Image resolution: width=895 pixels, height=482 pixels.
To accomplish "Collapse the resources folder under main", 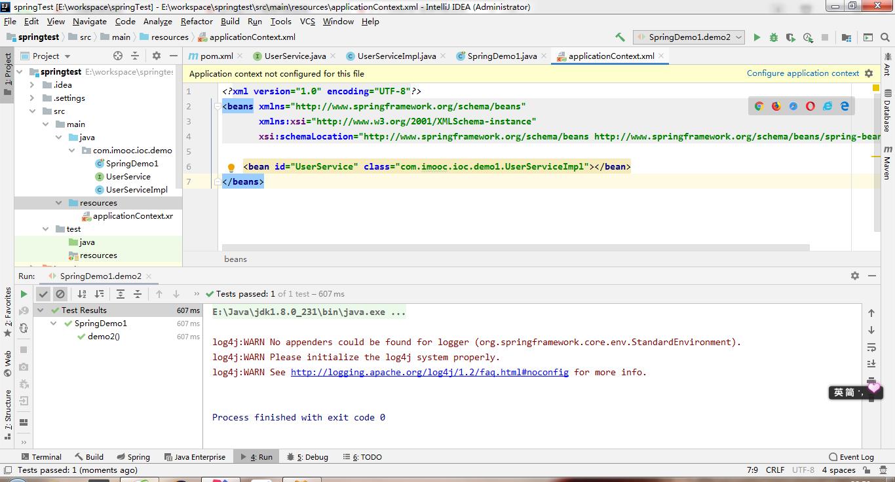I will point(58,203).
